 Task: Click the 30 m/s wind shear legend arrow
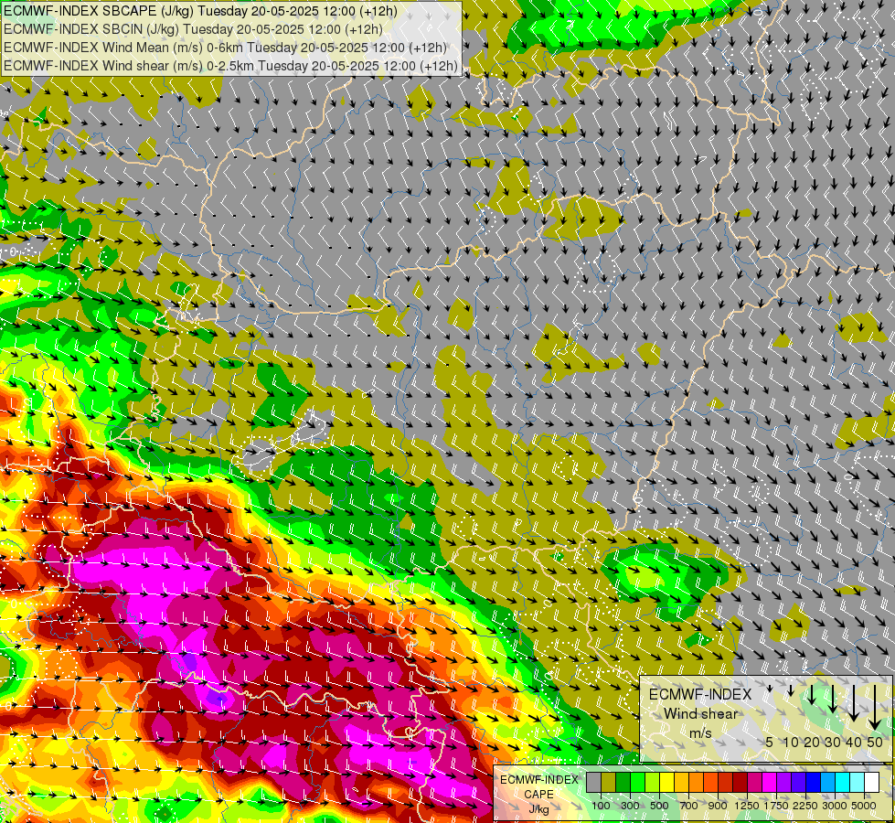pyautogui.click(x=833, y=699)
